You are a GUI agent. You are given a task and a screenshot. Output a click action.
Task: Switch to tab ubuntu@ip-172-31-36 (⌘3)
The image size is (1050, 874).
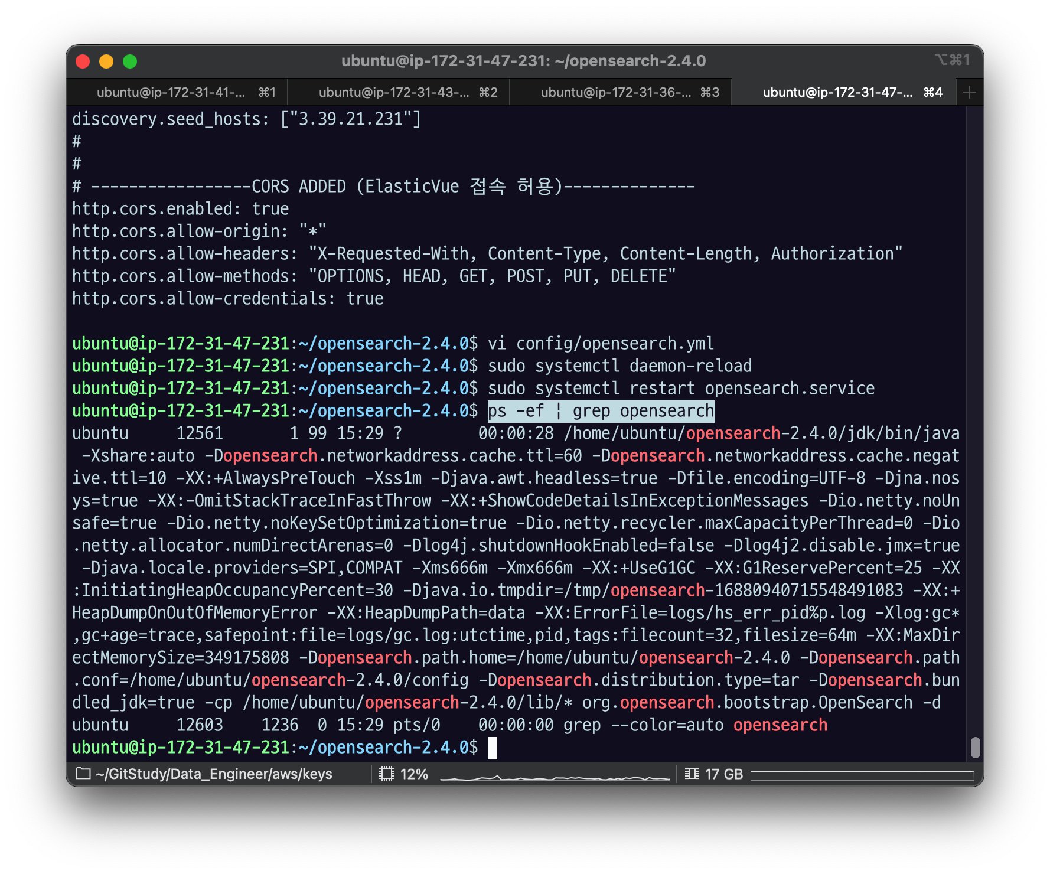tap(621, 92)
